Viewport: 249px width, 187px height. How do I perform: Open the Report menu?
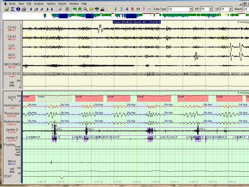[x=62, y=3]
